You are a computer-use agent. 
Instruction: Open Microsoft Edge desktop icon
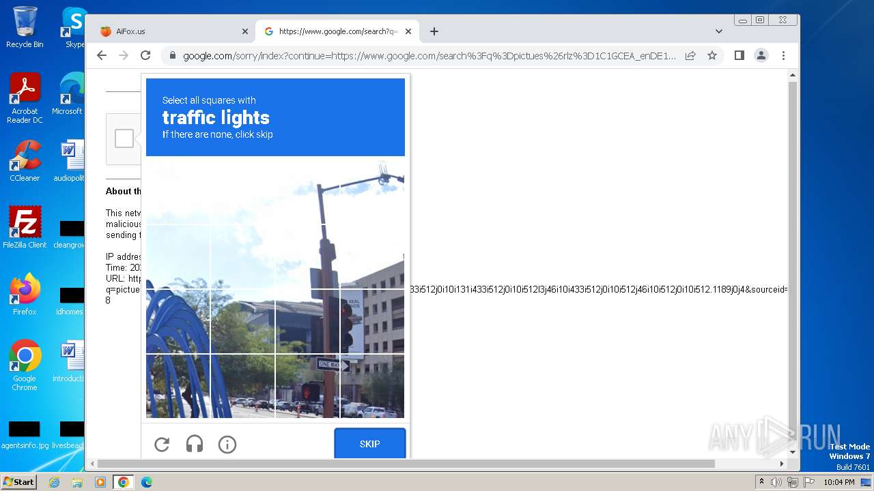coord(68,94)
